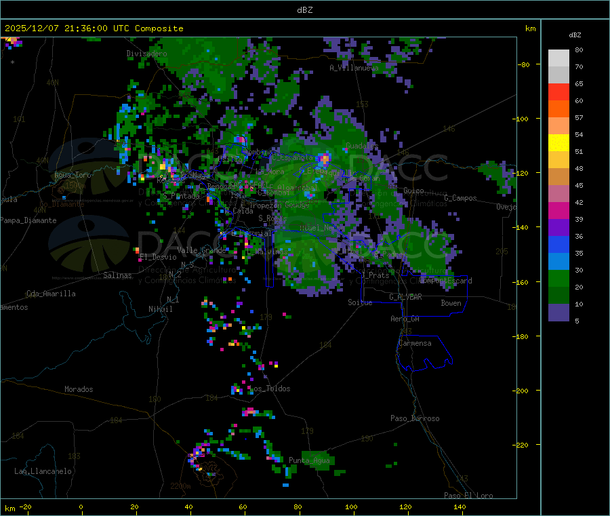Click the light grey 70-80 dBZ legend swatch

(558, 58)
